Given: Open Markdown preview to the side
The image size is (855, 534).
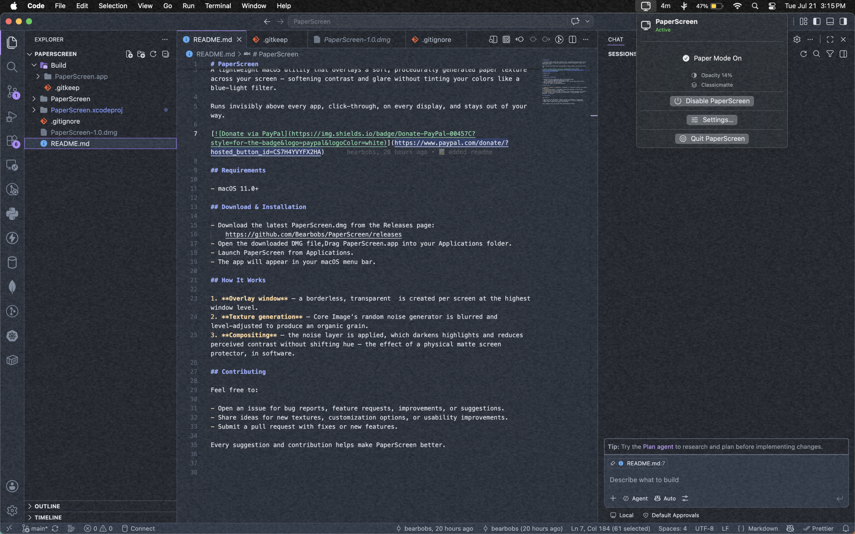Looking at the screenshot, I should (x=493, y=40).
